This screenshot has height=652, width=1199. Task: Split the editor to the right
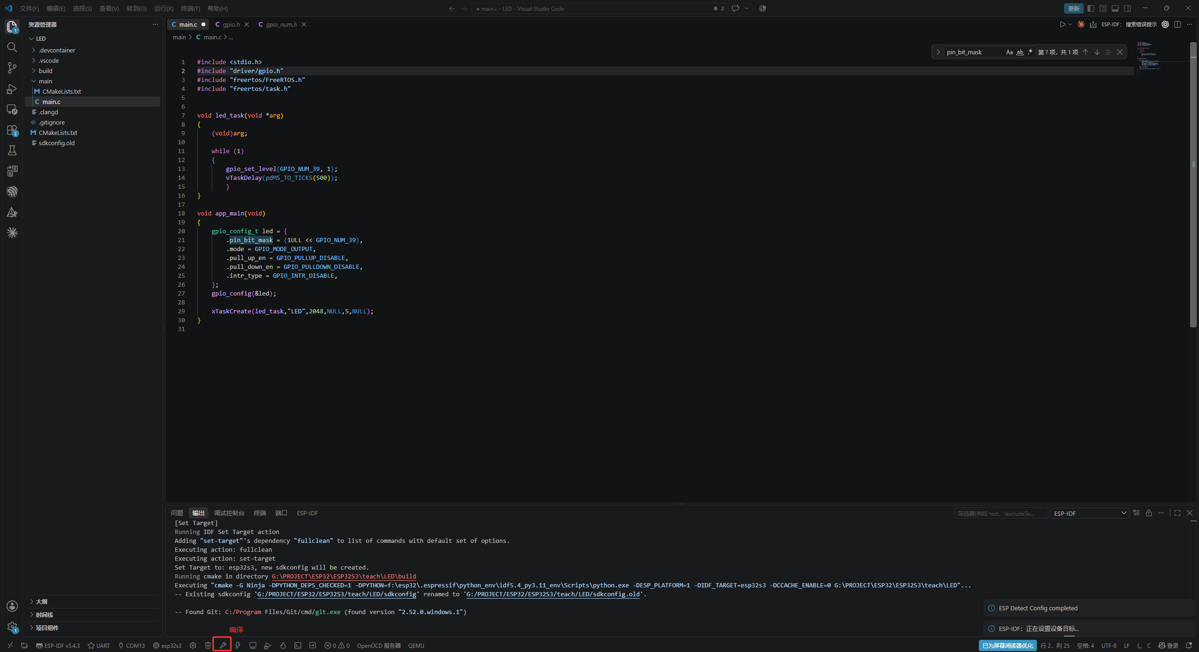click(1177, 24)
